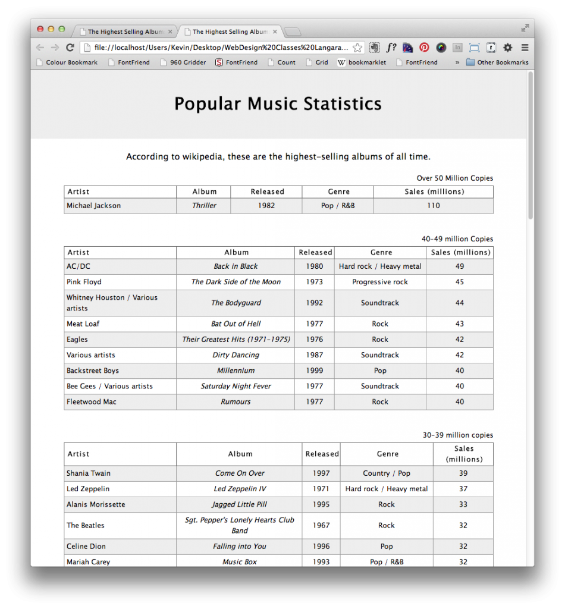This screenshot has height=609, width=565.
Task: Click Sgt. Pepper's Lonely Hearts Club Band
Action: point(240,526)
